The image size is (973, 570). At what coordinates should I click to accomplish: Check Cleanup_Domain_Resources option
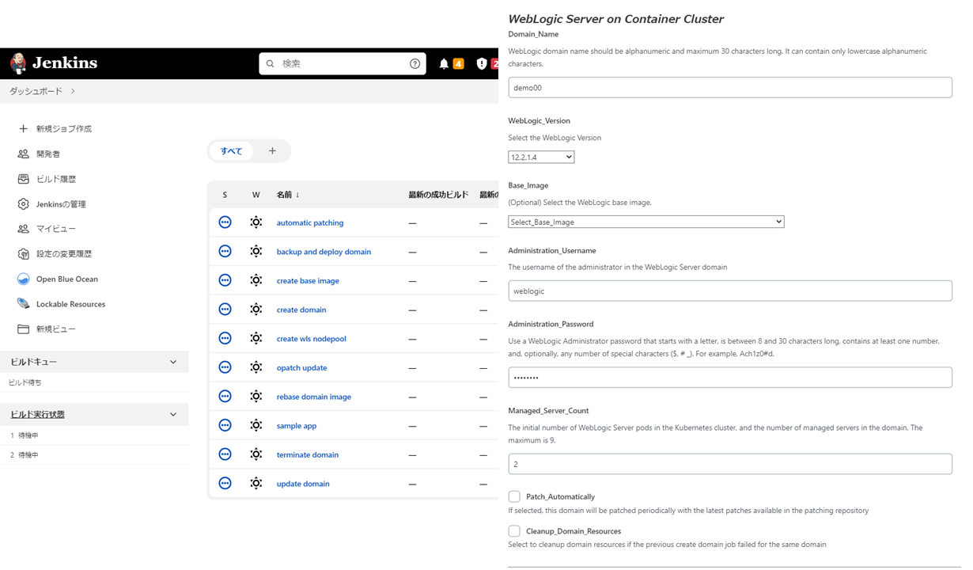pos(514,530)
